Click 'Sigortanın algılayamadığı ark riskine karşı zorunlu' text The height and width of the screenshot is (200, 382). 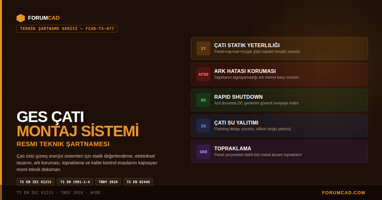pos(257,77)
